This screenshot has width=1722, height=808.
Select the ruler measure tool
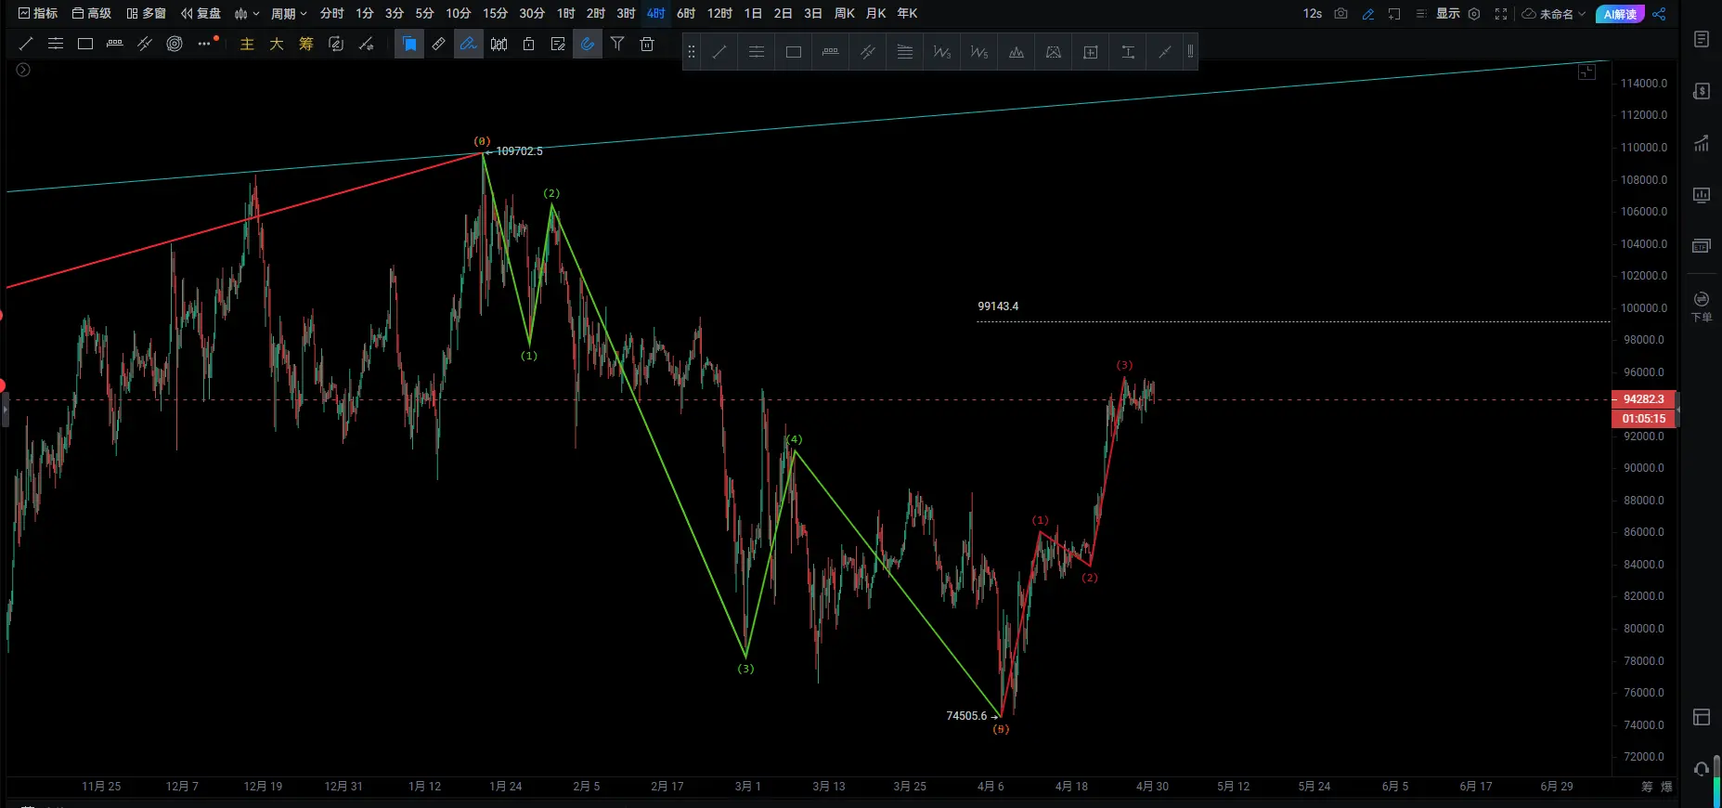439,44
